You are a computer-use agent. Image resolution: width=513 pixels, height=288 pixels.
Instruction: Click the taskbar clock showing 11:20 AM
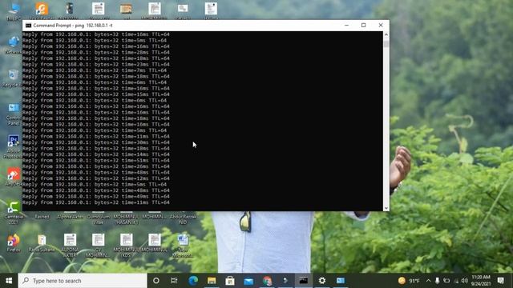click(481, 281)
